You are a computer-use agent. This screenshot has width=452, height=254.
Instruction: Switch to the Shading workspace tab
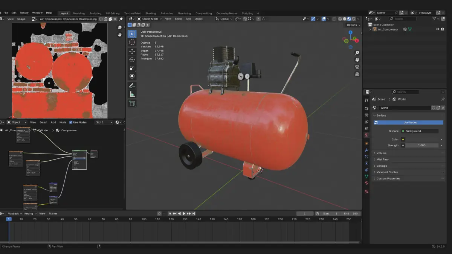tap(150, 14)
